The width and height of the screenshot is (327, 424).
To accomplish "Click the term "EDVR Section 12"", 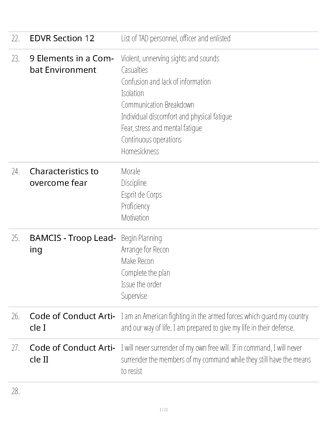I will click(62, 38).
